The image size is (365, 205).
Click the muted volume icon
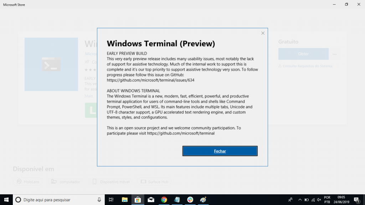[x=319, y=200]
